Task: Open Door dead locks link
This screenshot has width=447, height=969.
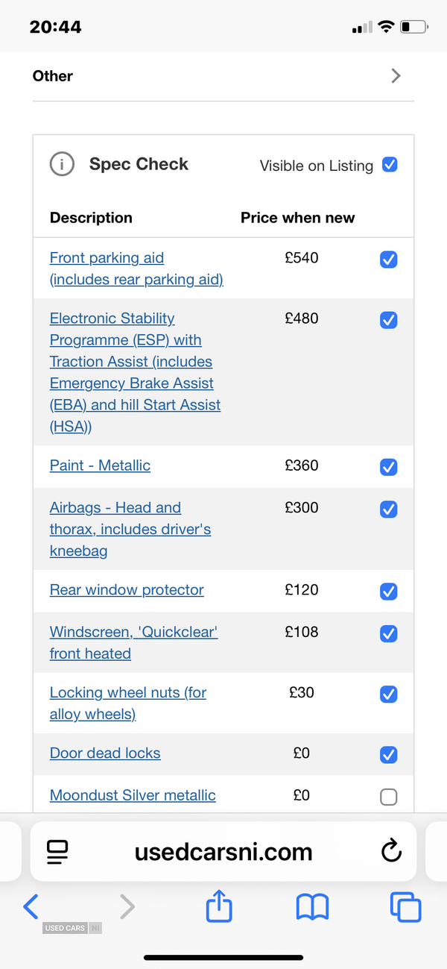Action: point(105,753)
